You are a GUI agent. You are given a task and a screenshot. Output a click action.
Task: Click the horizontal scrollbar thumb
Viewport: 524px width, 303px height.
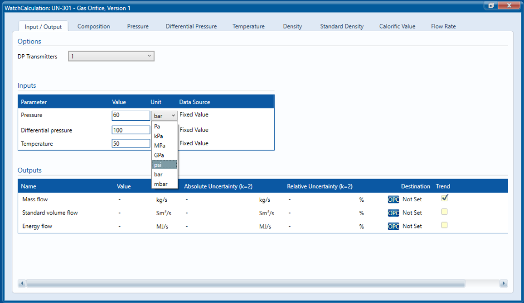246,284
